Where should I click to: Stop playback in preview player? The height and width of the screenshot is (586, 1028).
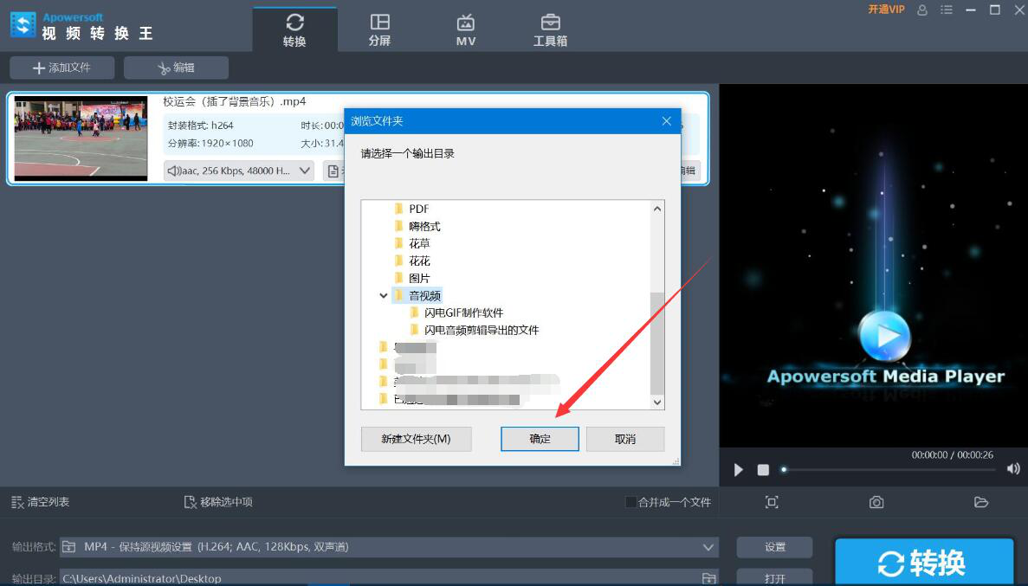[x=762, y=470]
